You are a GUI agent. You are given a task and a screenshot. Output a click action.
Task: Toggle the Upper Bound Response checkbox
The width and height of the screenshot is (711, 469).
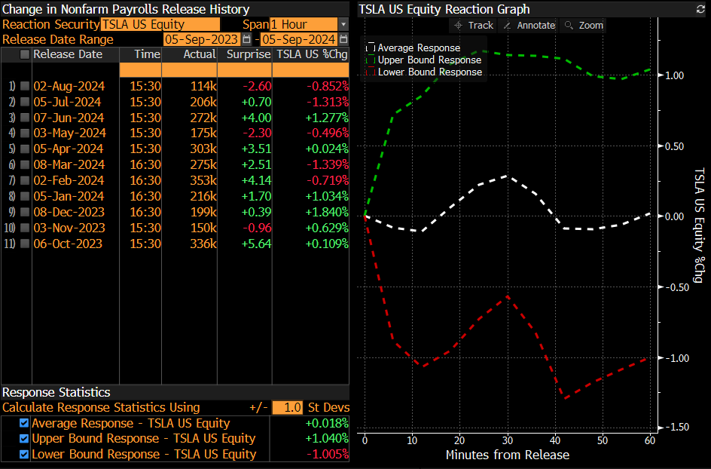24,439
